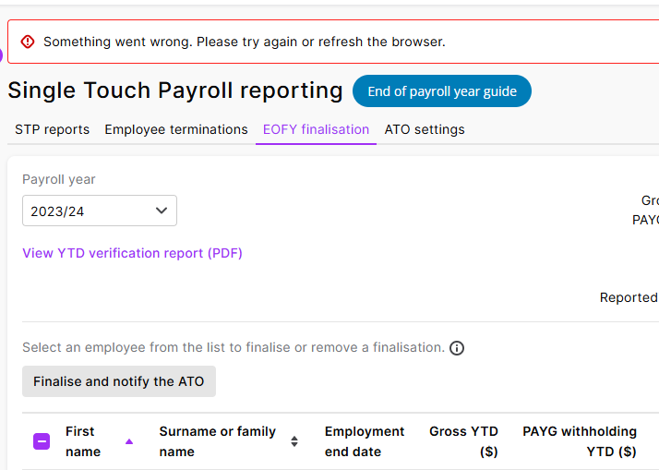The height and width of the screenshot is (470, 659).
Task: Click the 'Something went wrong' error message
Action: point(245,42)
